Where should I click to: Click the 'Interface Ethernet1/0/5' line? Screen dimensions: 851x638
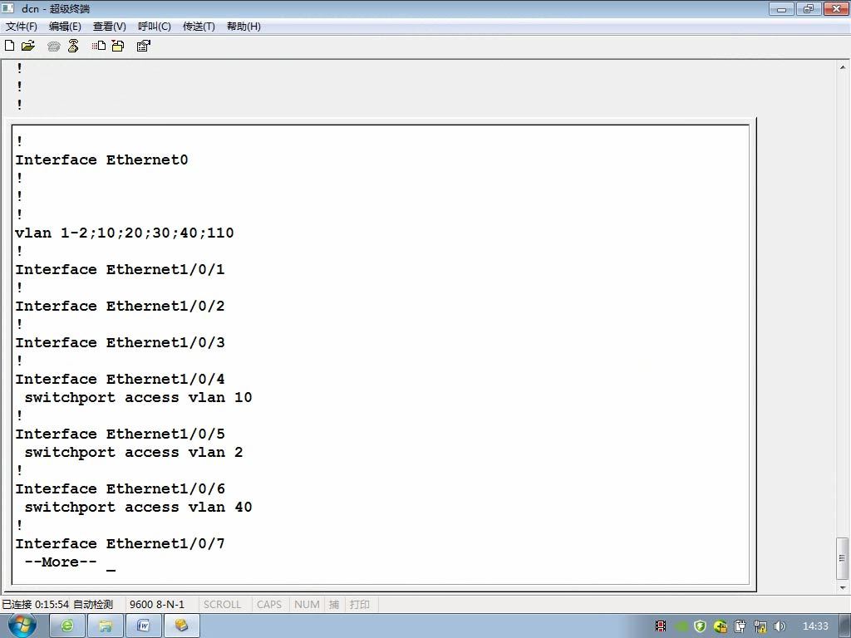[120, 434]
